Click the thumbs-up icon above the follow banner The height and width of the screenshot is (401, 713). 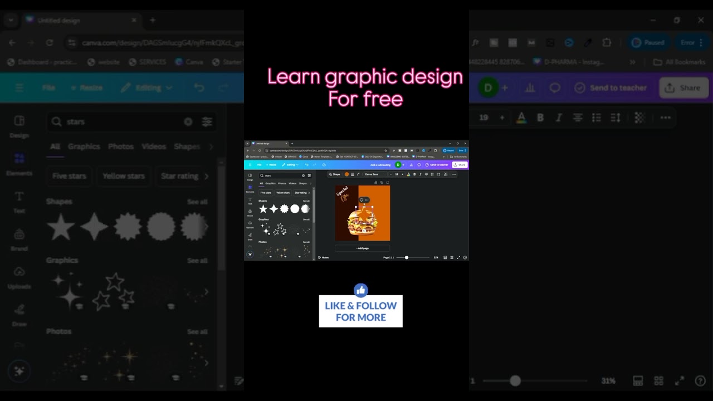(360, 290)
